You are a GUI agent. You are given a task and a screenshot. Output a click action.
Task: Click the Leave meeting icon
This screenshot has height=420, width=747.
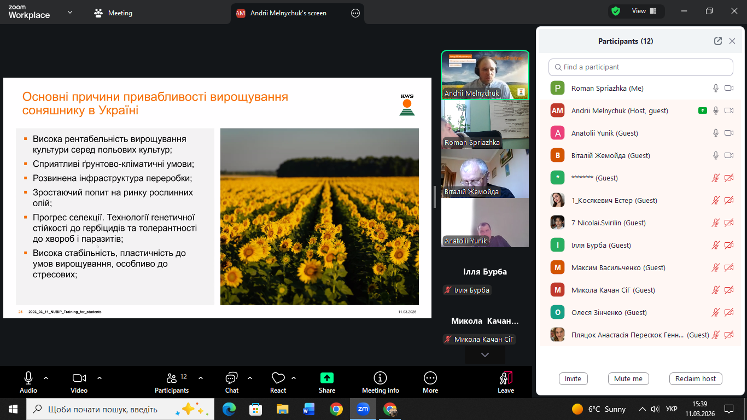pos(505,378)
